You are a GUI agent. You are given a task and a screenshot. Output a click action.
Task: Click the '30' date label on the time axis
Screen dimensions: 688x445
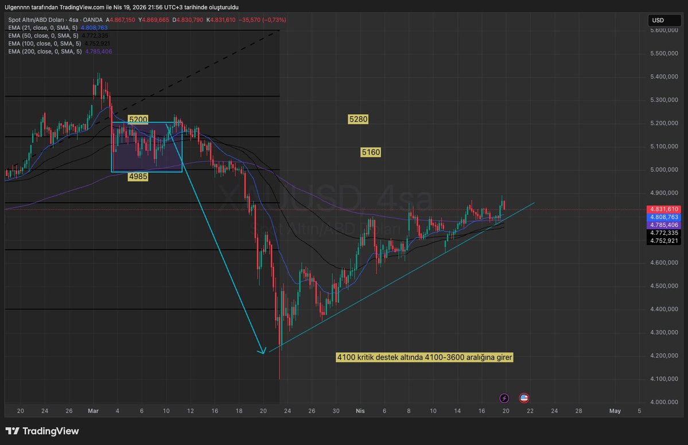pos(336,411)
